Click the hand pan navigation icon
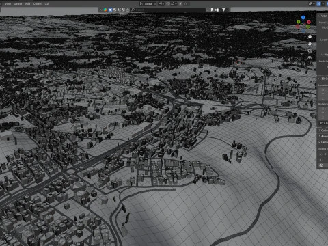 pyautogui.click(x=310, y=44)
